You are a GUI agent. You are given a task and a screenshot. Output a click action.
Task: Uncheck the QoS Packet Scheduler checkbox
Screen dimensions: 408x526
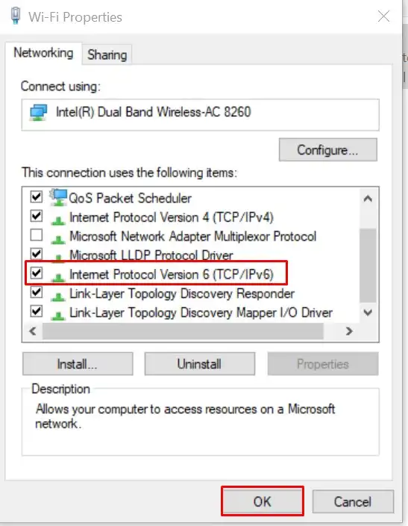37,197
